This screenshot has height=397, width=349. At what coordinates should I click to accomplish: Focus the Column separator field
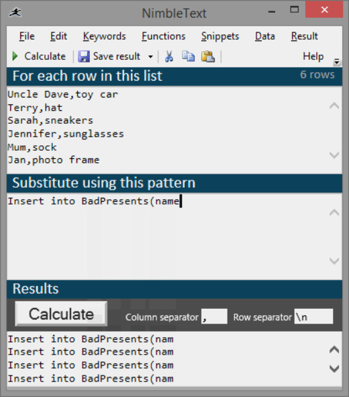(214, 316)
